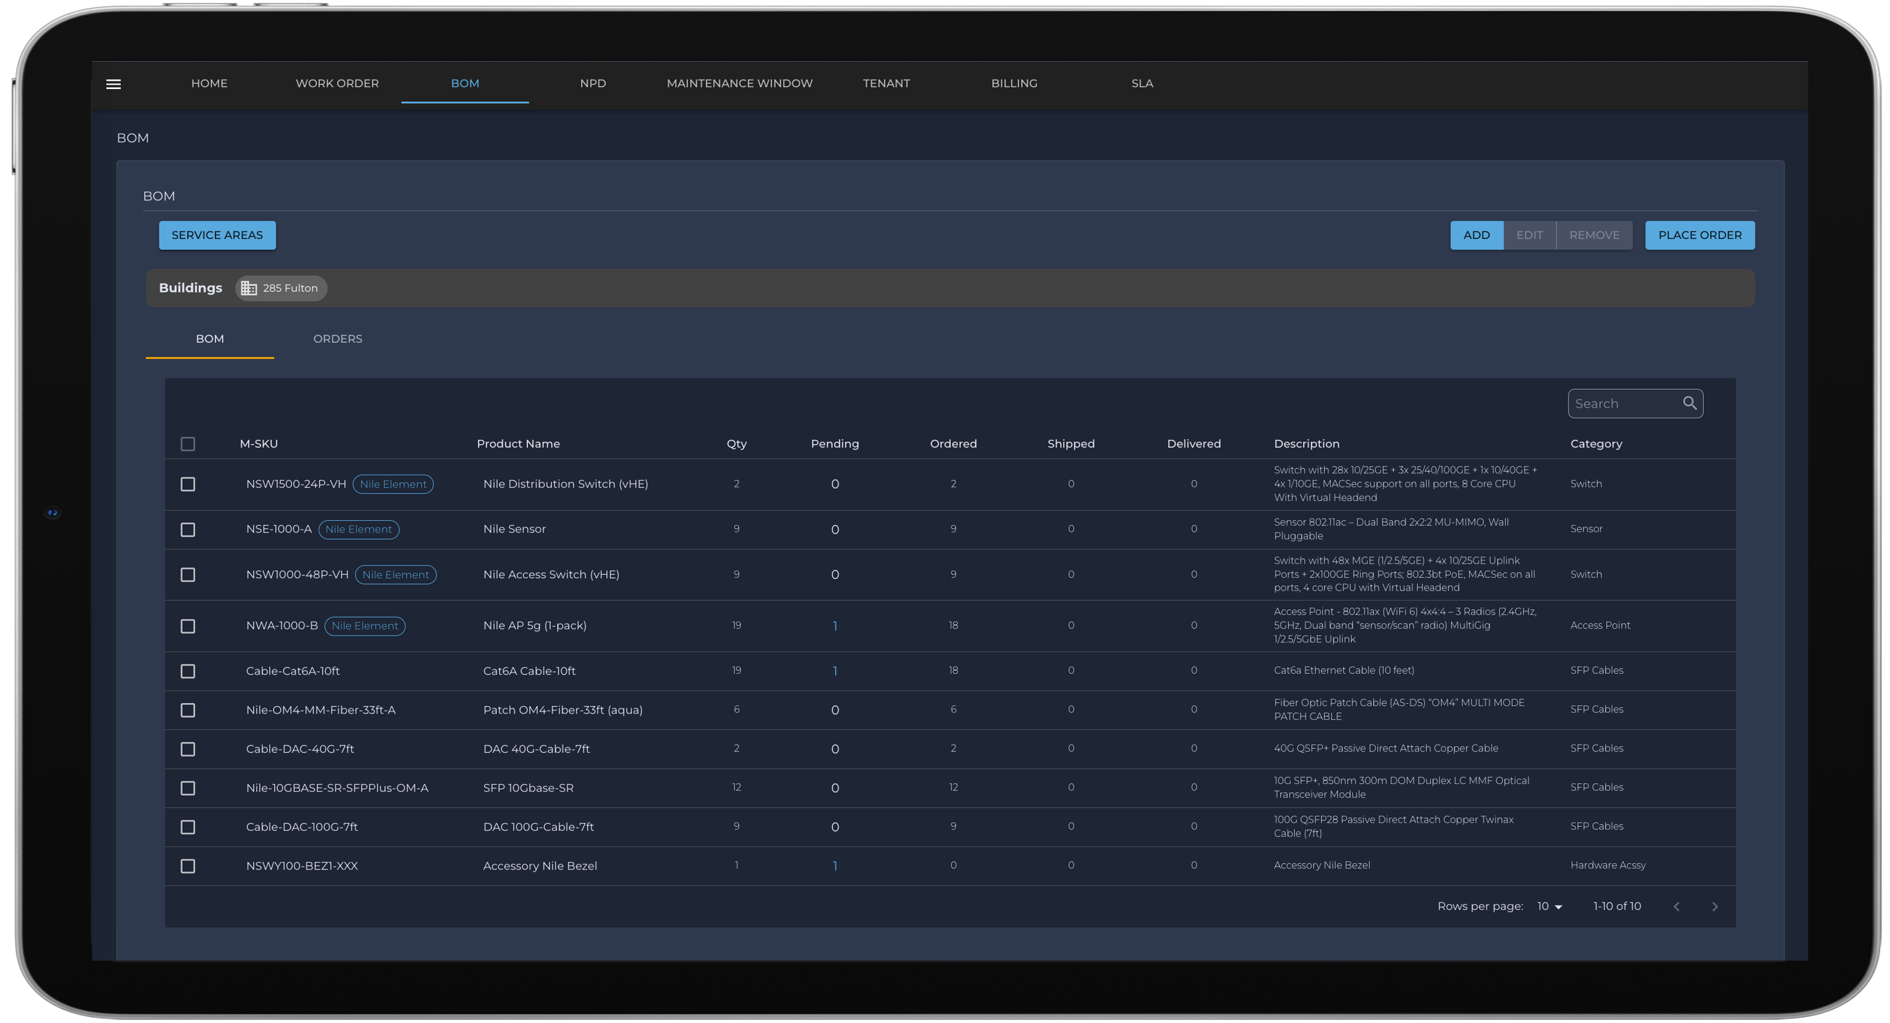
Task: Click pending value 1 for NWA-1000-B
Action: tap(834, 625)
